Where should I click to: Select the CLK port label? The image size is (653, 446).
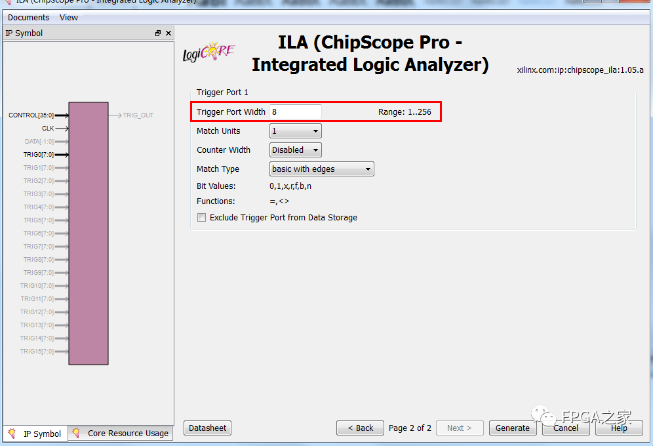pos(48,129)
